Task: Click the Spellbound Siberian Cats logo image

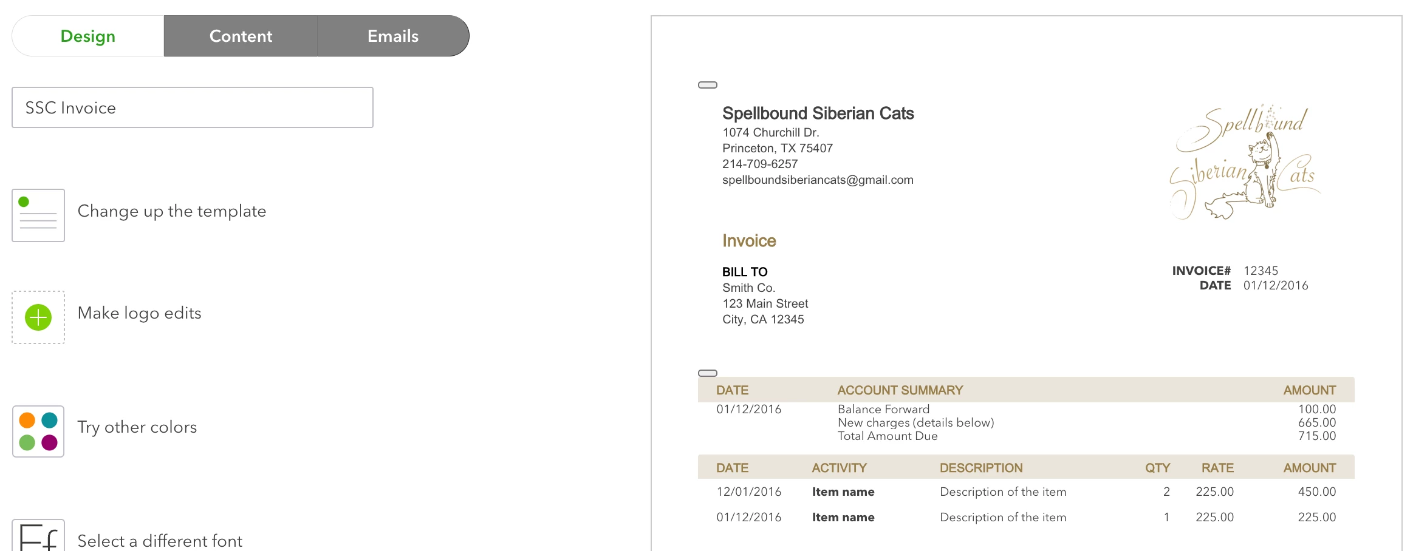Action: (x=1244, y=162)
